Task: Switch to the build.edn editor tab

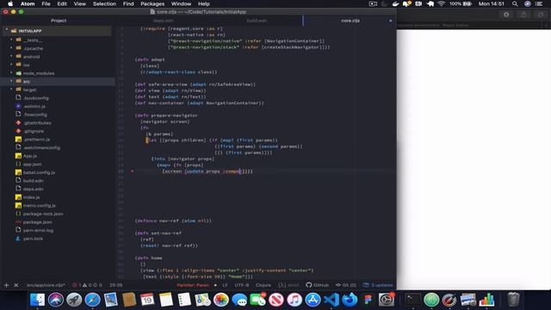Action: [257, 21]
